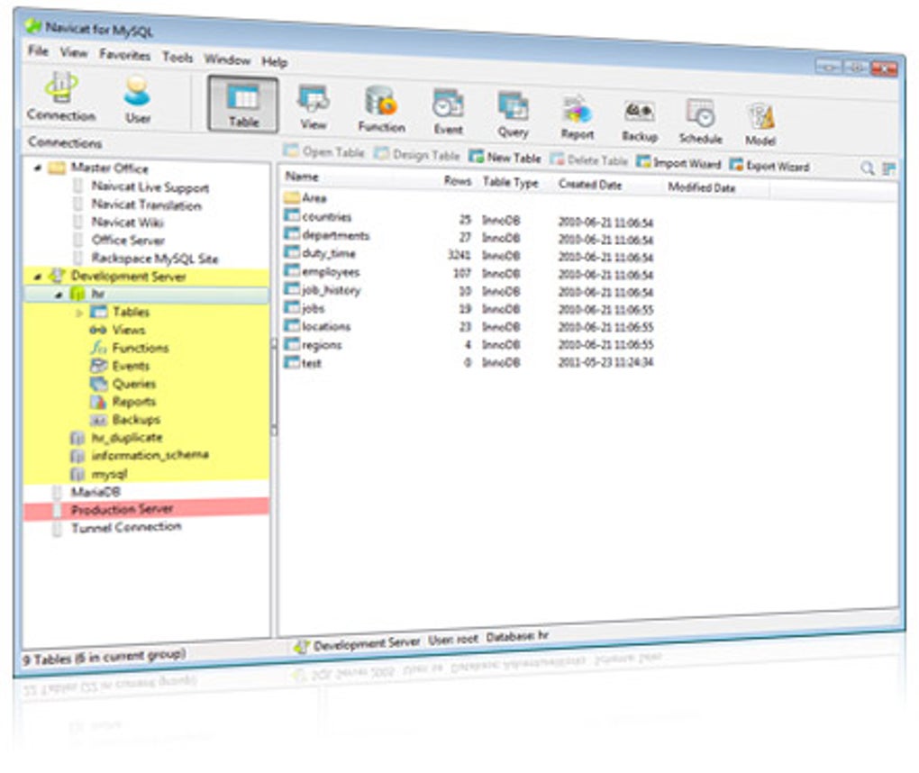Open the Connection toolbar button
The width and height of the screenshot is (919, 773).
coord(61,96)
